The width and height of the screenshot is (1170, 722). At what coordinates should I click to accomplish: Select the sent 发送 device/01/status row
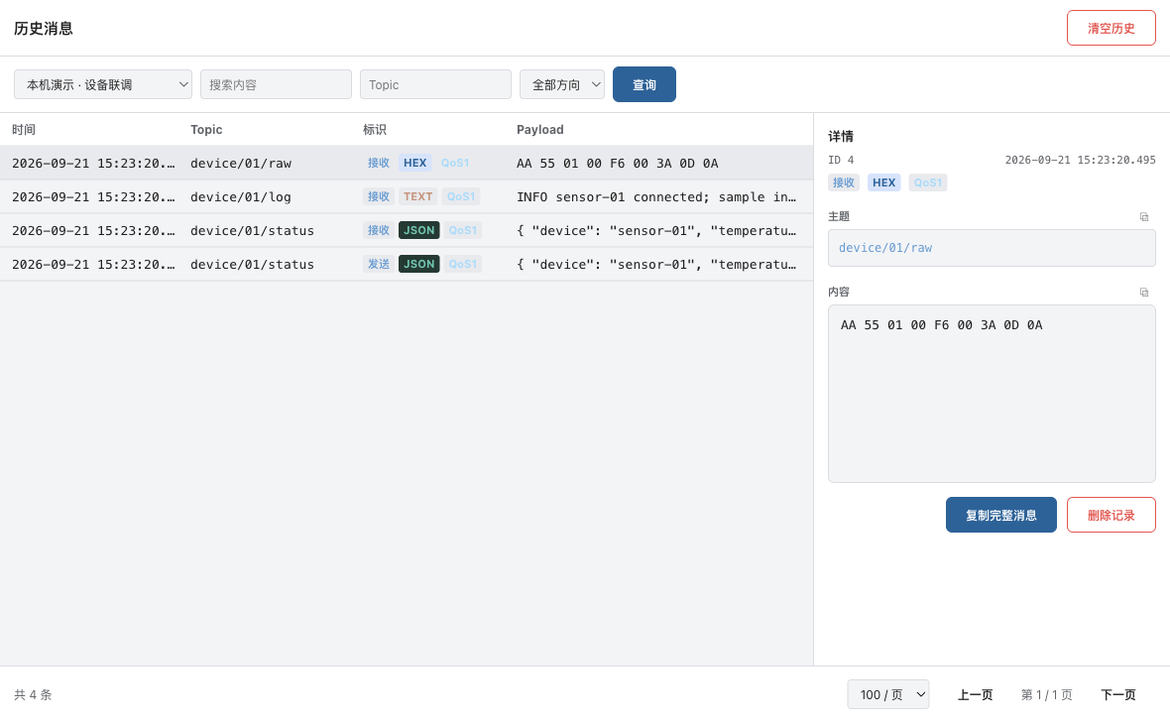click(x=407, y=265)
